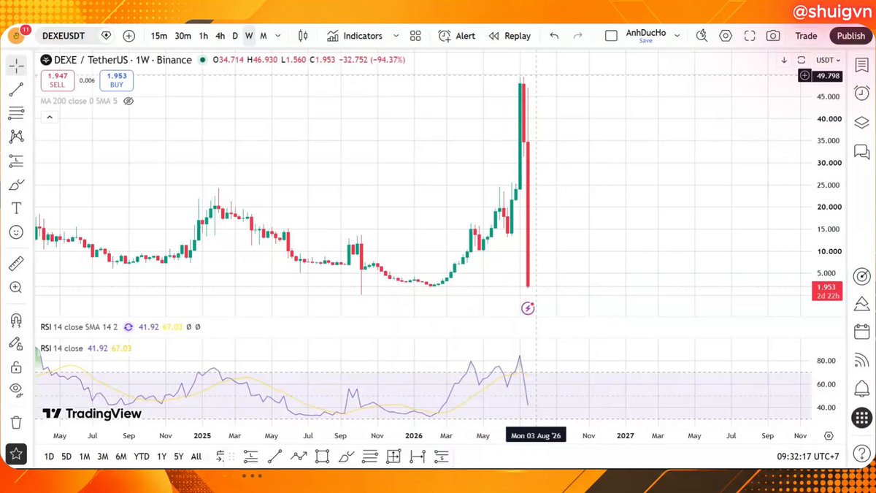Open the text annotation tool
The height and width of the screenshot is (493, 876).
[16, 208]
